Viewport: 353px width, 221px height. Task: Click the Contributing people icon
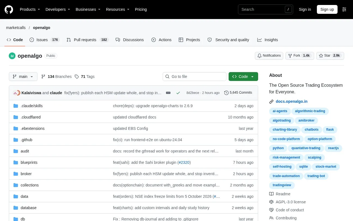[x=271, y=218]
